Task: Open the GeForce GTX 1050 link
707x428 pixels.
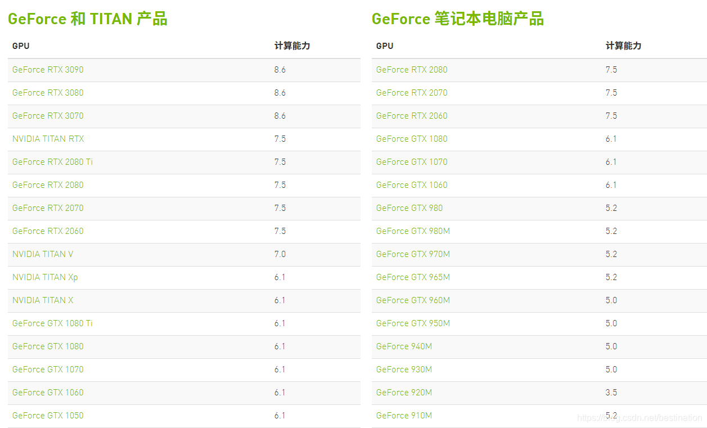Action: (x=48, y=416)
